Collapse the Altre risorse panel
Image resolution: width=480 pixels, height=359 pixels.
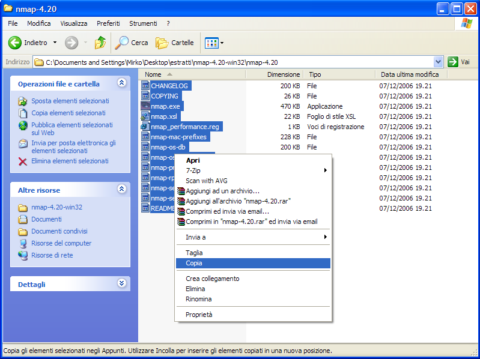pos(121,189)
